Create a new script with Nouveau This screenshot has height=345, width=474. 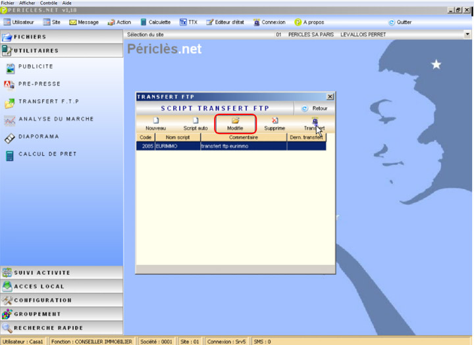point(155,124)
